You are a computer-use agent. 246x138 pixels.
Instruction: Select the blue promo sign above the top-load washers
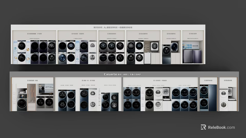[x=190, y=45]
